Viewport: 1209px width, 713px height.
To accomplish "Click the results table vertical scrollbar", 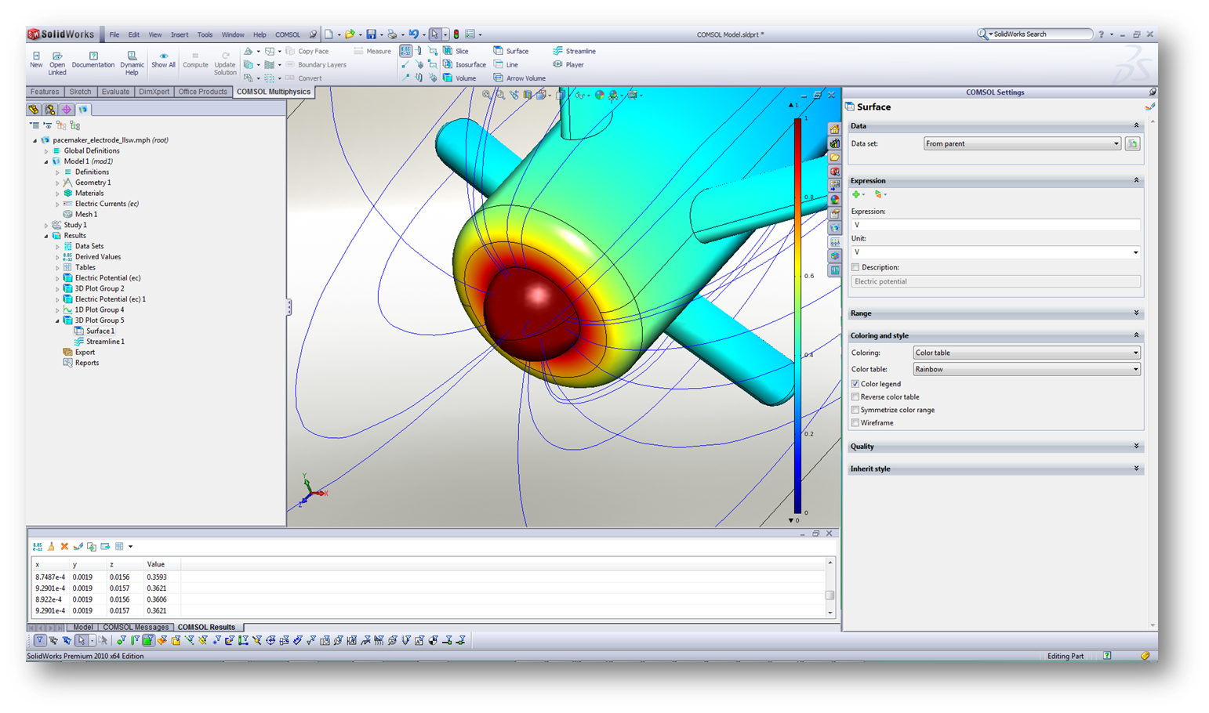I will [x=830, y=588].
